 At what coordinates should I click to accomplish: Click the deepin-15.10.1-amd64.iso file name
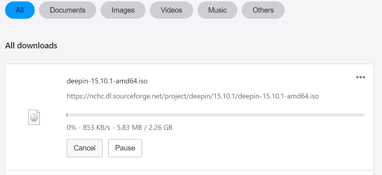107,81
